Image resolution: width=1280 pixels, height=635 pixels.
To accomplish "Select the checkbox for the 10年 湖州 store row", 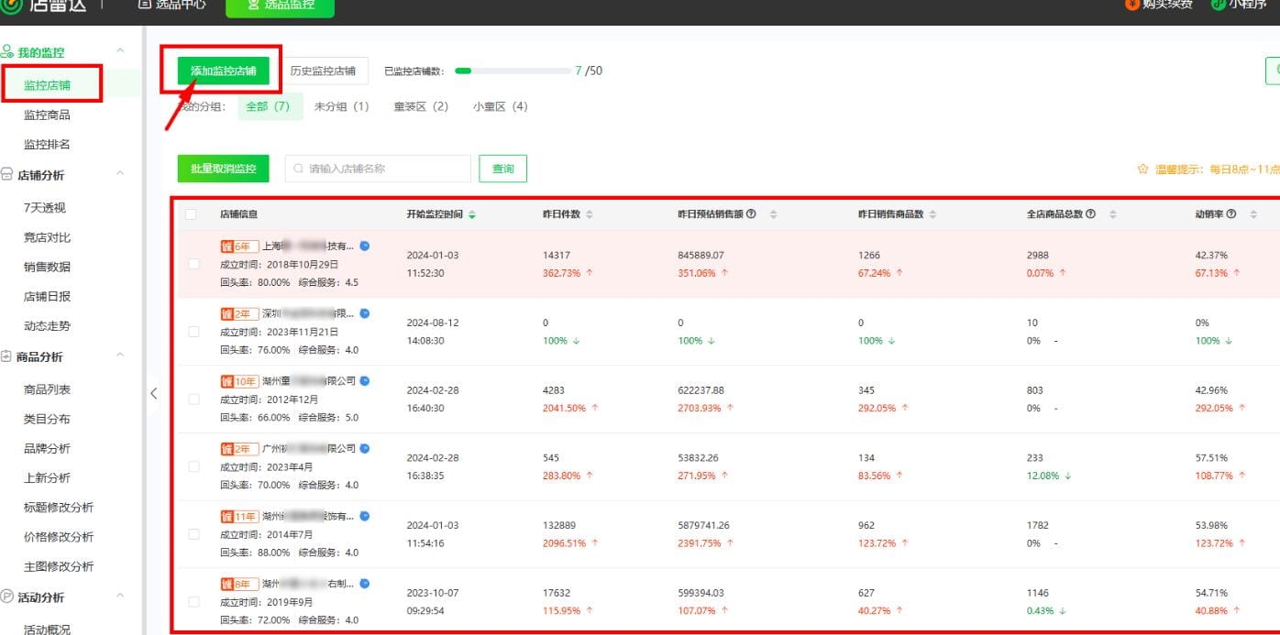I will tap(193, 400).
